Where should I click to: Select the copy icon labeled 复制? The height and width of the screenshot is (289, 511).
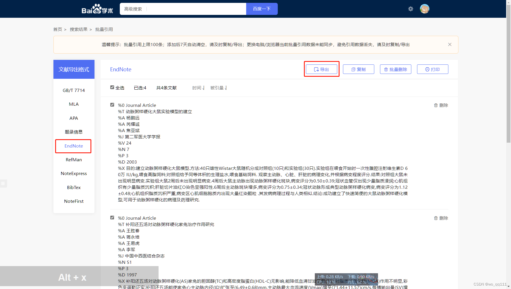pyautogui.click(x=358, y=69)
